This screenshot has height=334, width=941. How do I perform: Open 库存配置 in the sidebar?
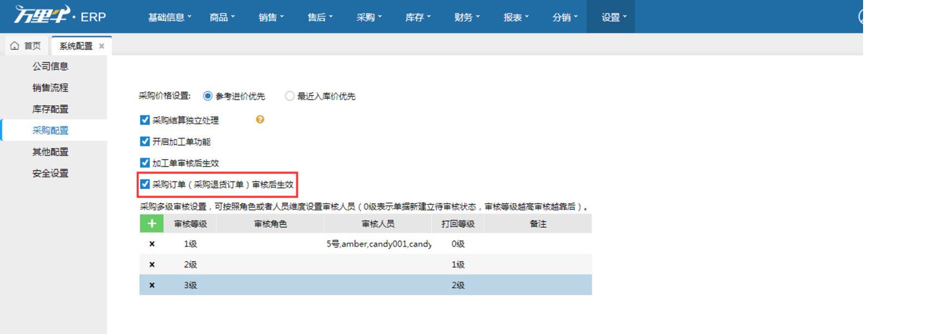click(x=50, y=109)
